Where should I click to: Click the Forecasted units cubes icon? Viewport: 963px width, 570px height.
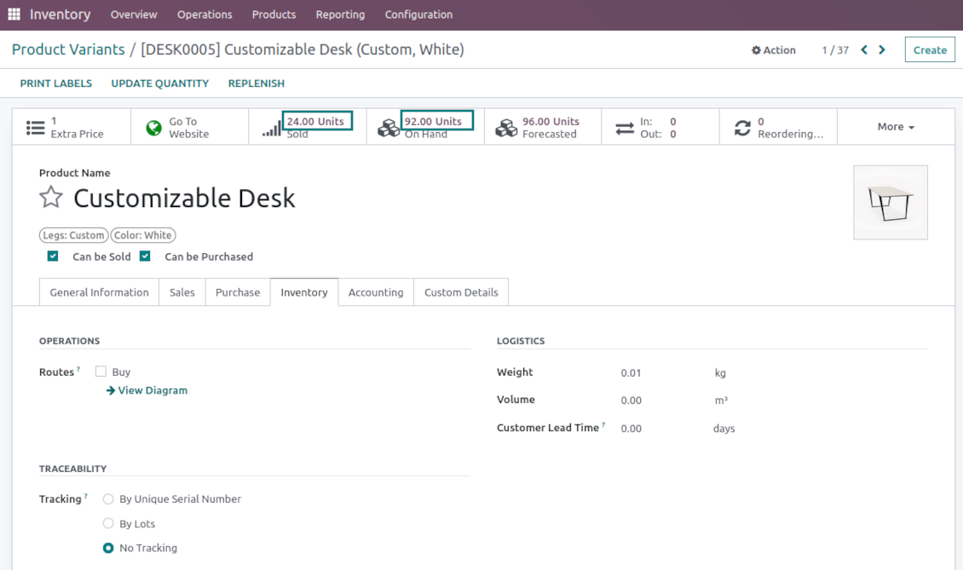click(506, 128)
